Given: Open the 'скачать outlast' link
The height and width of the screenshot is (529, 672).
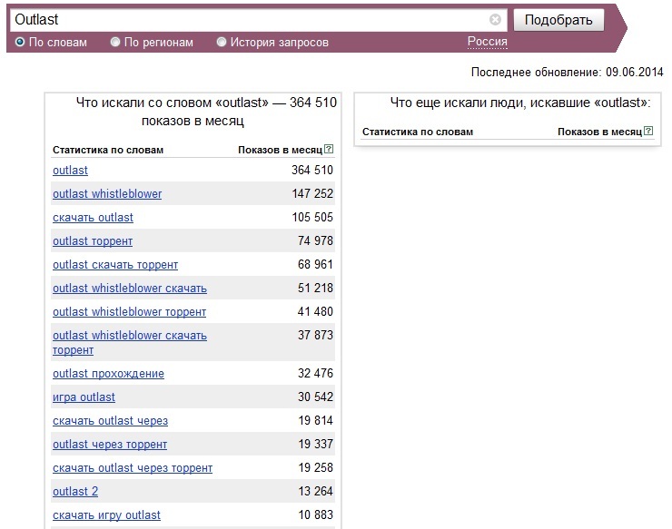Looking at the screenshot, I should point(93,218).
